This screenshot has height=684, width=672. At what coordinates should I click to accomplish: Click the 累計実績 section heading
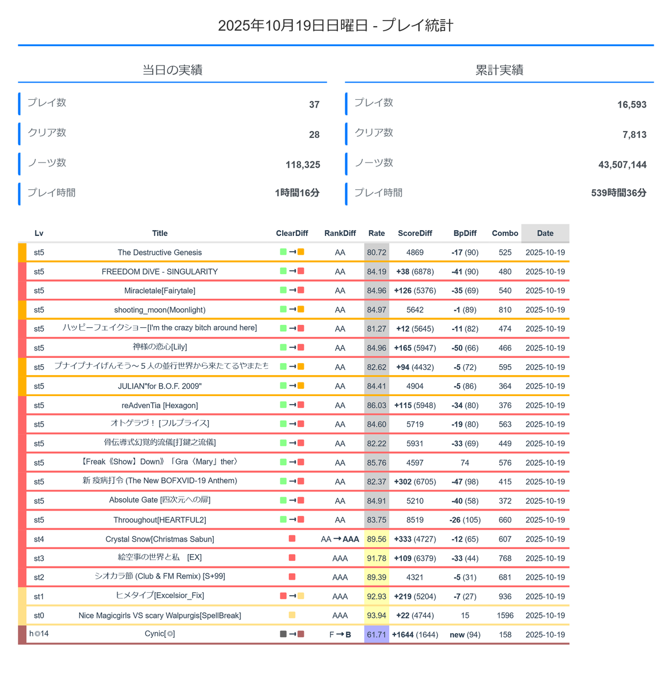pos(499,70)
